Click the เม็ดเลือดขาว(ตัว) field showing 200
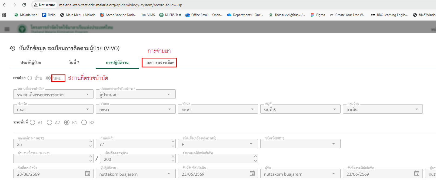The width and height of the screenshot is (436, 196). (x=138, y=159)
